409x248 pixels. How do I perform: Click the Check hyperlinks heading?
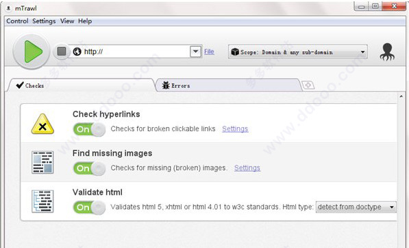pyautogui.click(x=106, y=114)
